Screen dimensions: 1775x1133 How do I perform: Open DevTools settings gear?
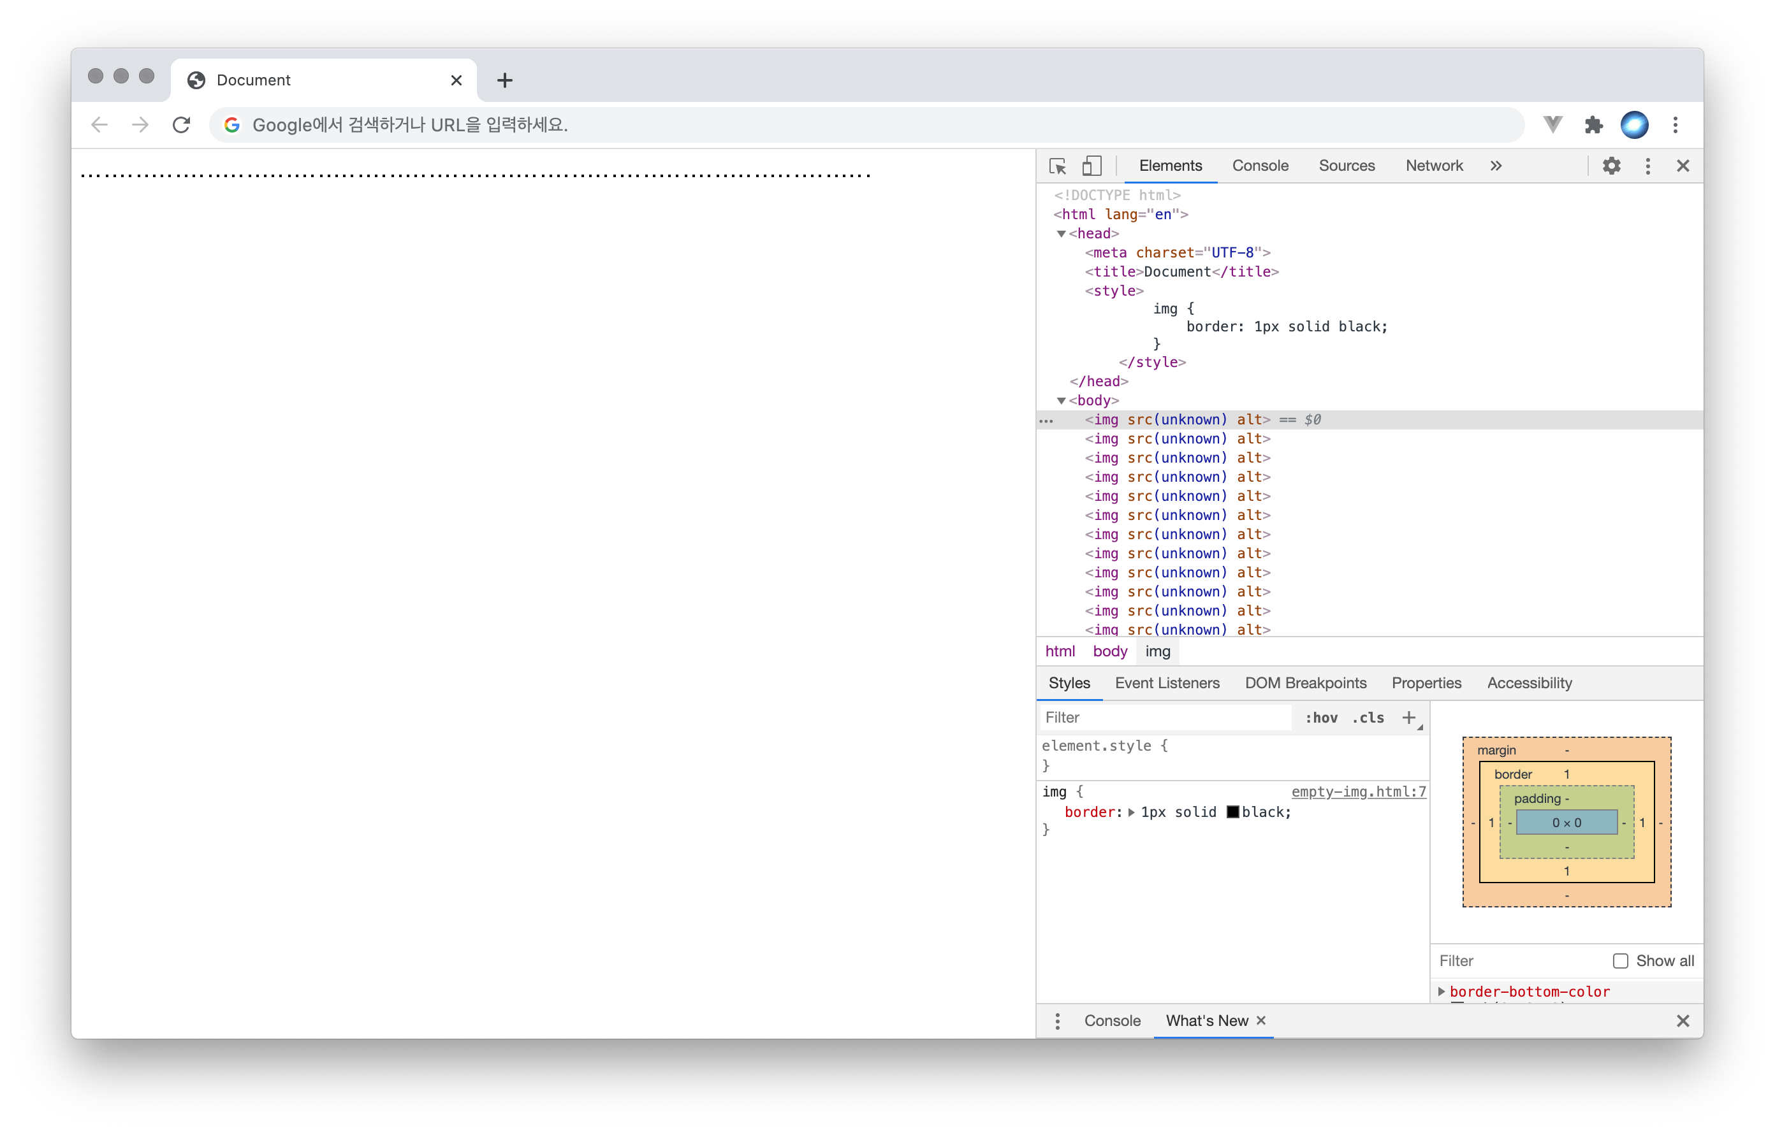pos(1611,166)
